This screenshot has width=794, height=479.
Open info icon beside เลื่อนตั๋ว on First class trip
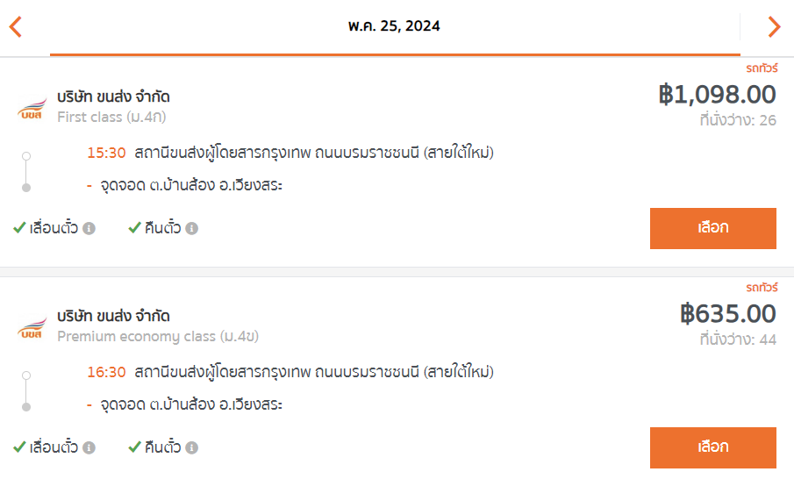coord(89,228)
